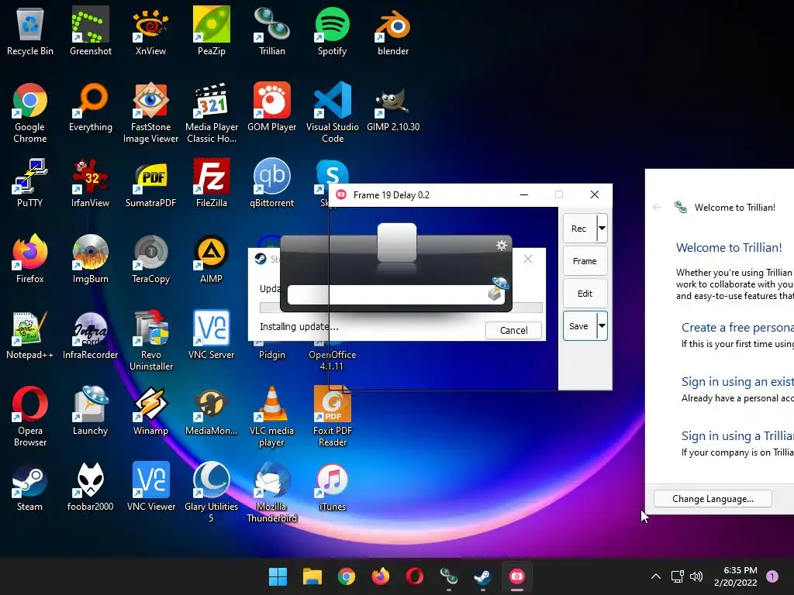Screen dimensions: 794x595
Task: Select FastStone Image Viewer icon
Action: (150, 113)
